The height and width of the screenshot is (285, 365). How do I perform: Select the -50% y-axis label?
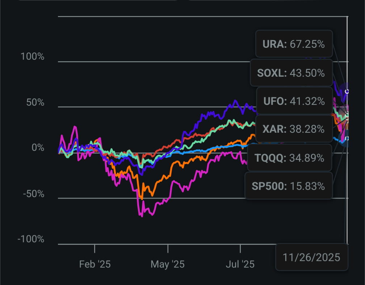pyautogui.click(x=34, y=194)
